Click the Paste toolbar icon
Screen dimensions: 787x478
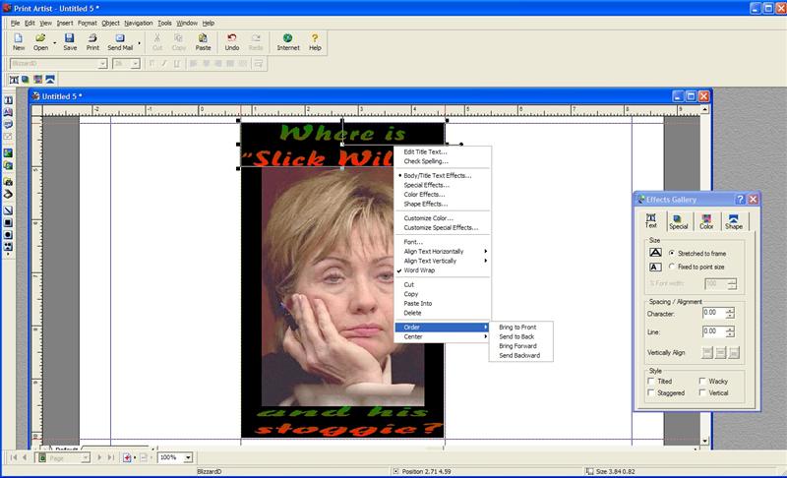[203, 41]
